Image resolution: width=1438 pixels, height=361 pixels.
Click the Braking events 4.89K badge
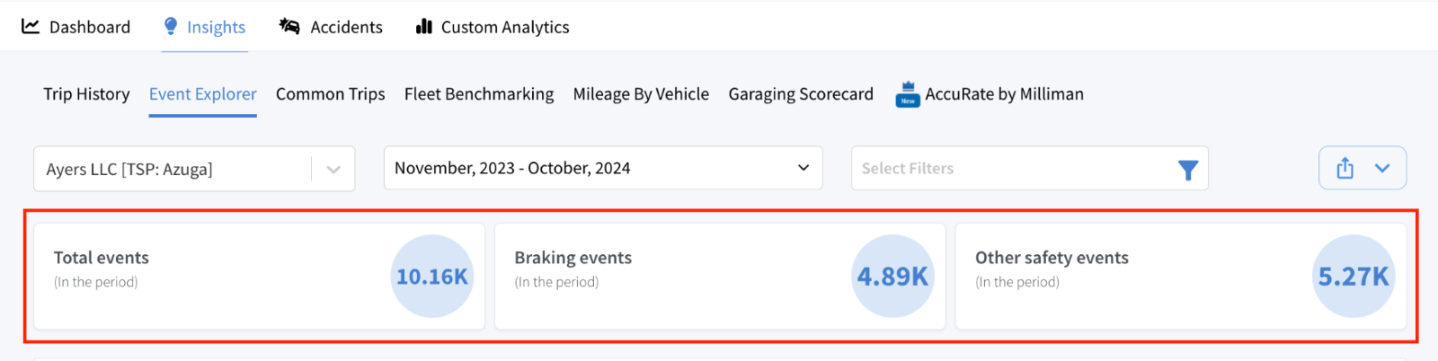tap(892, 277)
